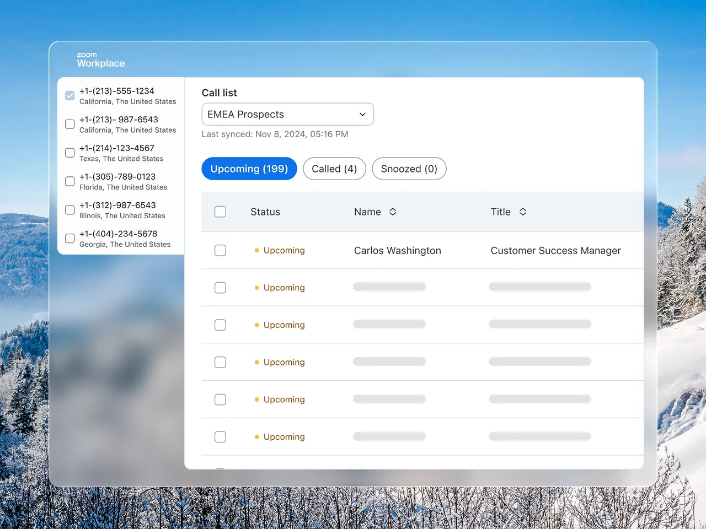The width and height of the screenshot is (706, 529).
Task: Toggle the select-all checkbox in table header
Action: coord(220,212)
